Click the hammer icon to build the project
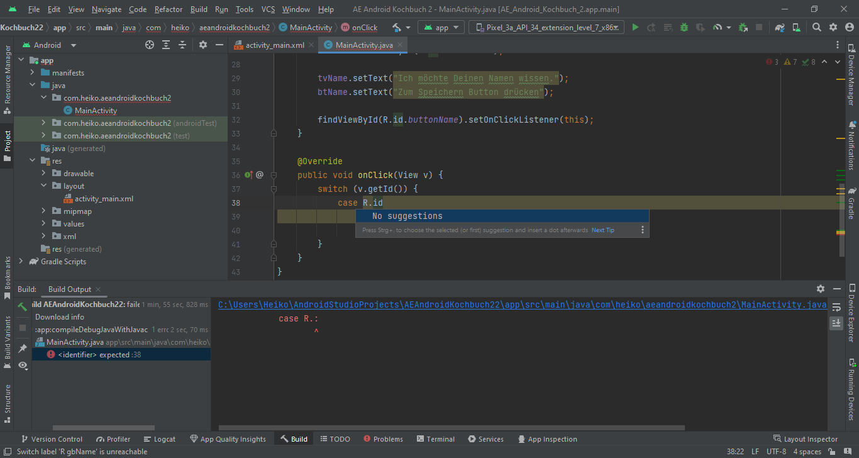The width and height of the screenshot is (859, 458). point(397,28)
